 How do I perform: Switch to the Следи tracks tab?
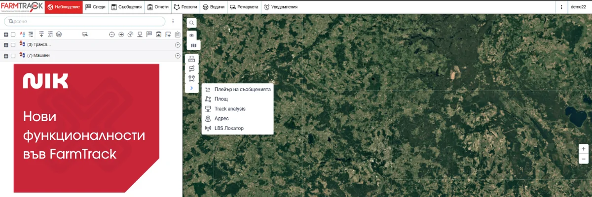95,7
